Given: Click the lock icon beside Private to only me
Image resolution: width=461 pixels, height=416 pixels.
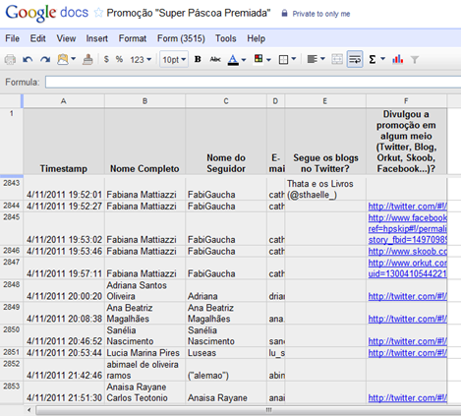Looking at the screenshot, I should click(x=284, y=13).
